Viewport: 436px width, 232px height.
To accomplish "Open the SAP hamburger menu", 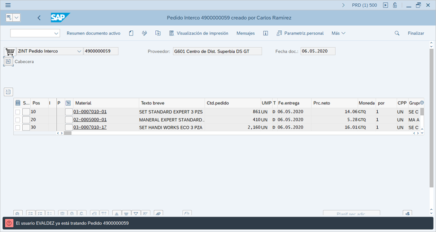I will pos(8,5).
